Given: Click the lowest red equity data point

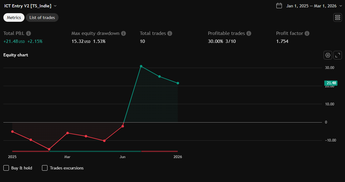Looking at the screenshot, I should coord(49,149).
